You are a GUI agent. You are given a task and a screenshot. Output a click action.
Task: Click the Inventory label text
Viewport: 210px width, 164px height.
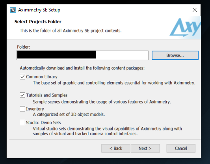click(x=35, y=109)
